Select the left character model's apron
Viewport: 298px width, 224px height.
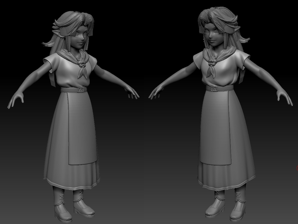pos(82,128)
